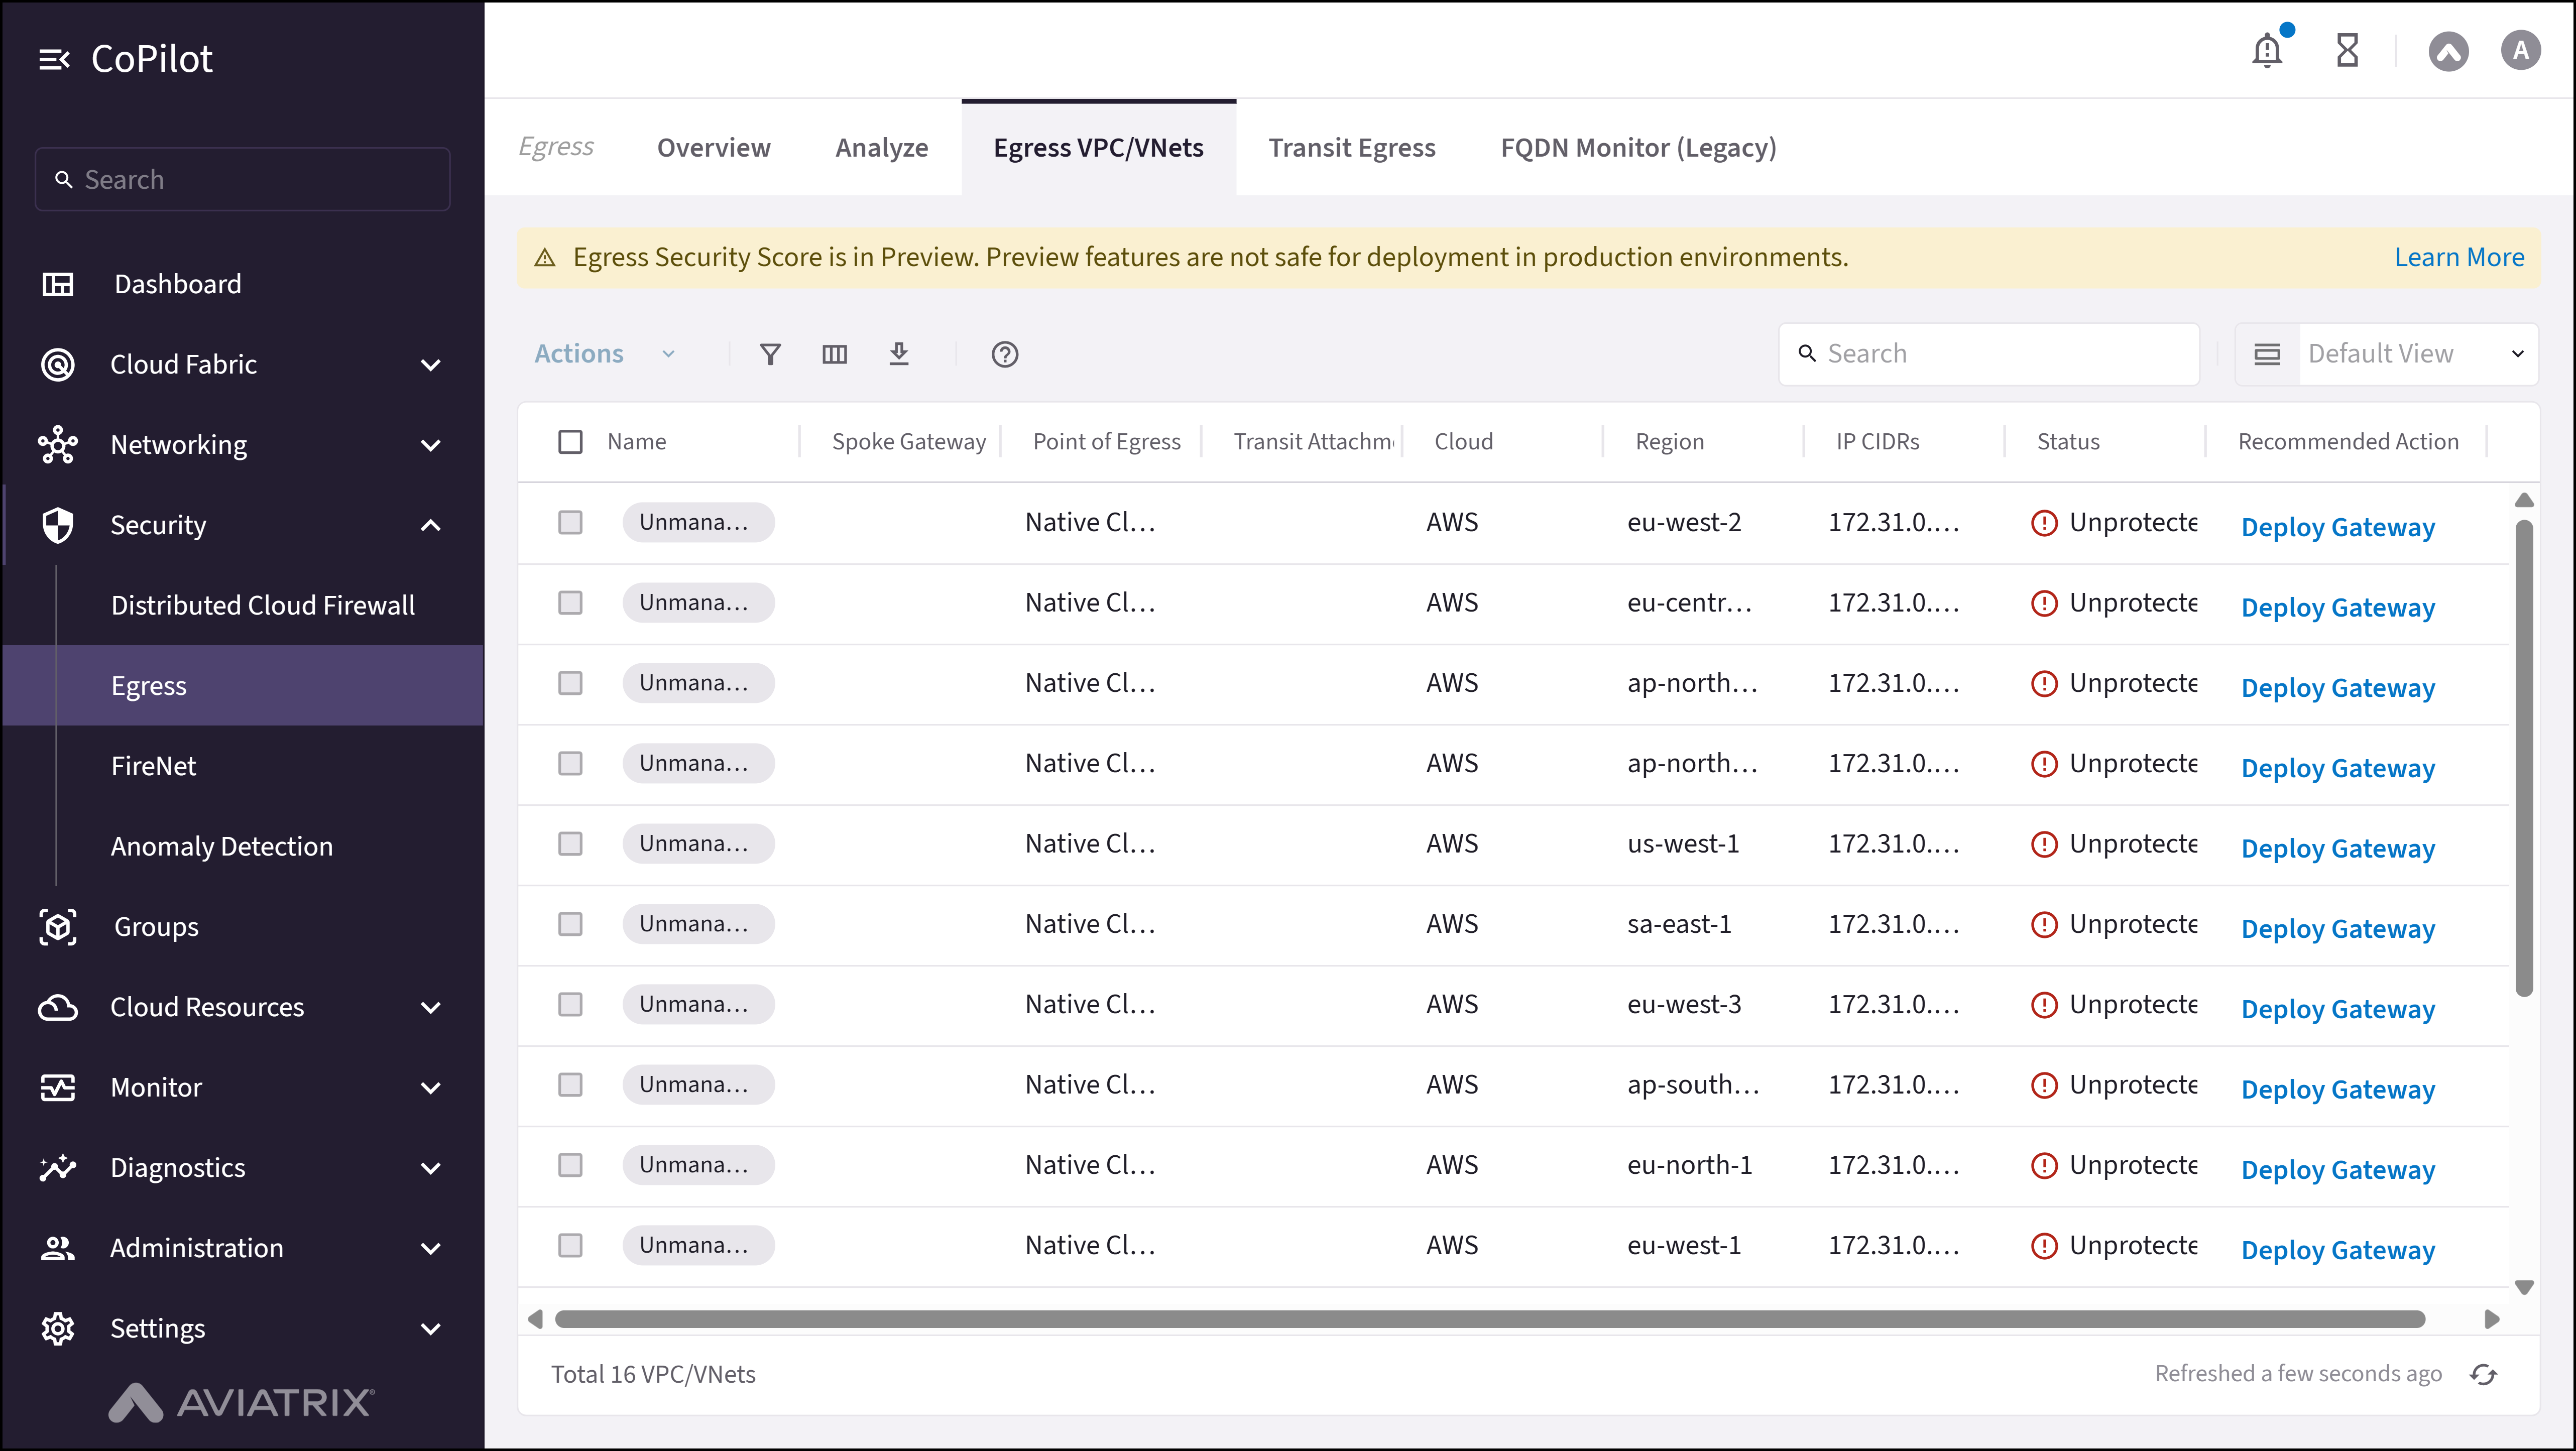Open the help question mark icon
2576x1451 pixels.
(x=1004, y=354)
